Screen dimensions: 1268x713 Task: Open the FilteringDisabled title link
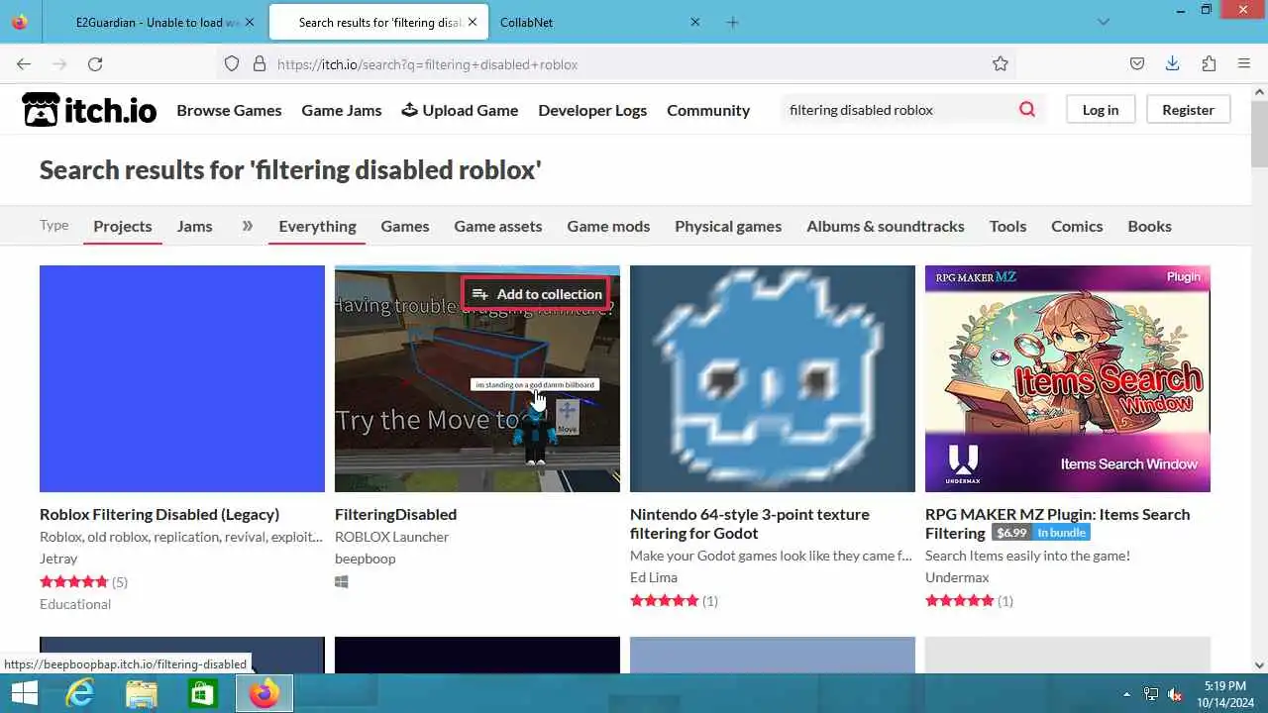pos(395,514)
